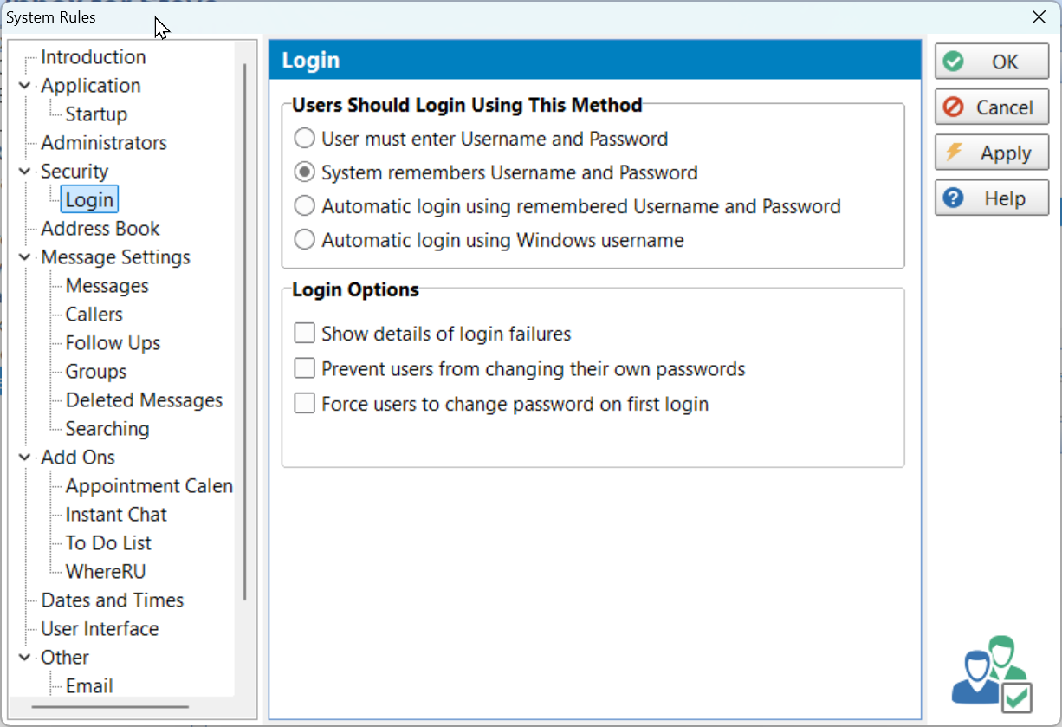Click the vertical scrollbar of the tree
The width and height of the screenshot is (1062, 727).
point(245,331)
